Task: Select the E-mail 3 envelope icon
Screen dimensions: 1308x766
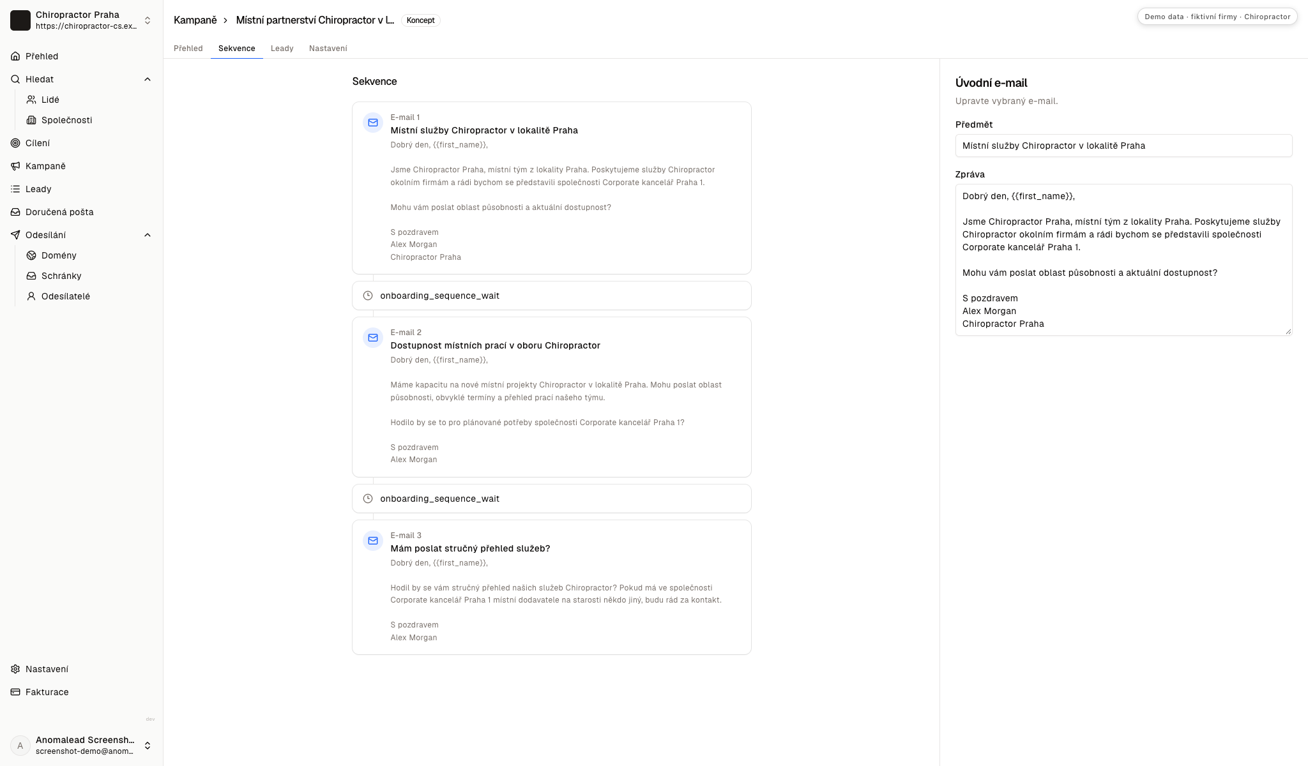Action: pos(373,541)
